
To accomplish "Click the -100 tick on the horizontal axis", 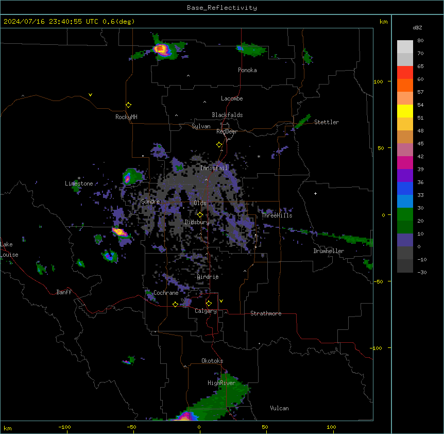I will pyautogui.click(x=64, y=427).
